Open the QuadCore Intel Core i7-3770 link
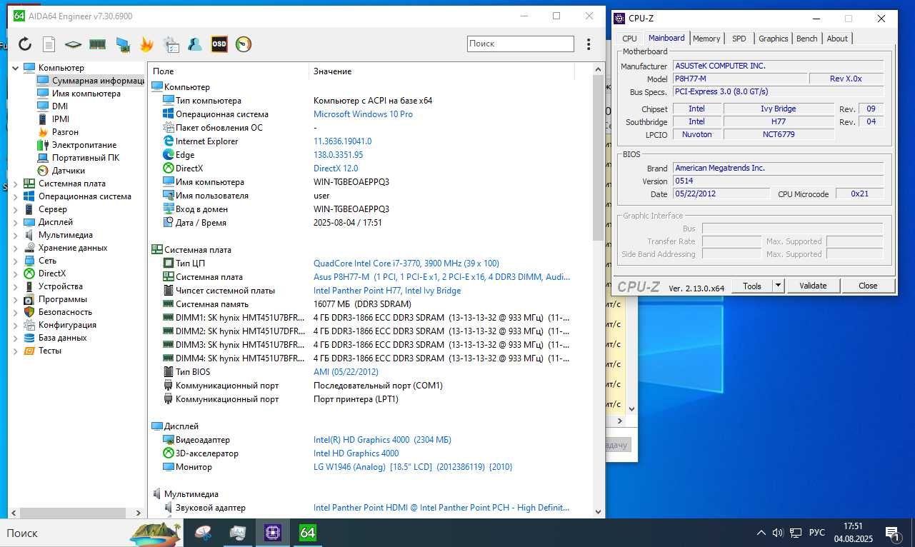The image size is (915, 547). 406,264
